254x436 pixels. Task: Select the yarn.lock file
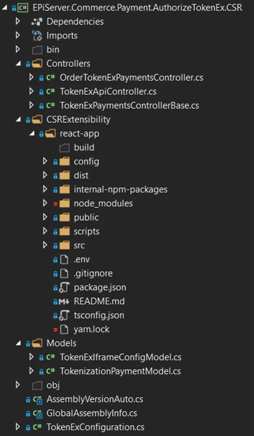(x=91, y=329)
